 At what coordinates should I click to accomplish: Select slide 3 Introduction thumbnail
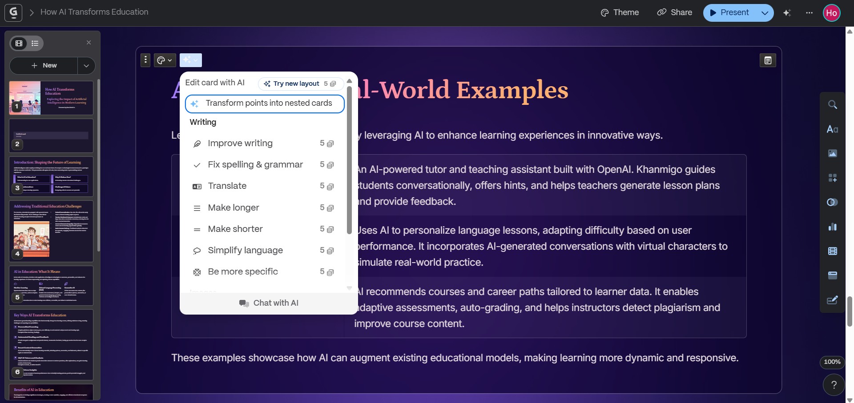51,176
